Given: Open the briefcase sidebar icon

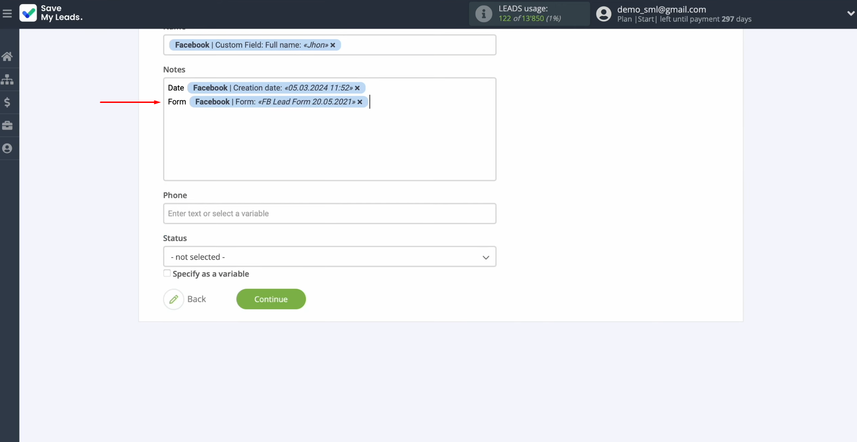Looking at the screenshot, I should pyautogui.click(x=7, y=126).
